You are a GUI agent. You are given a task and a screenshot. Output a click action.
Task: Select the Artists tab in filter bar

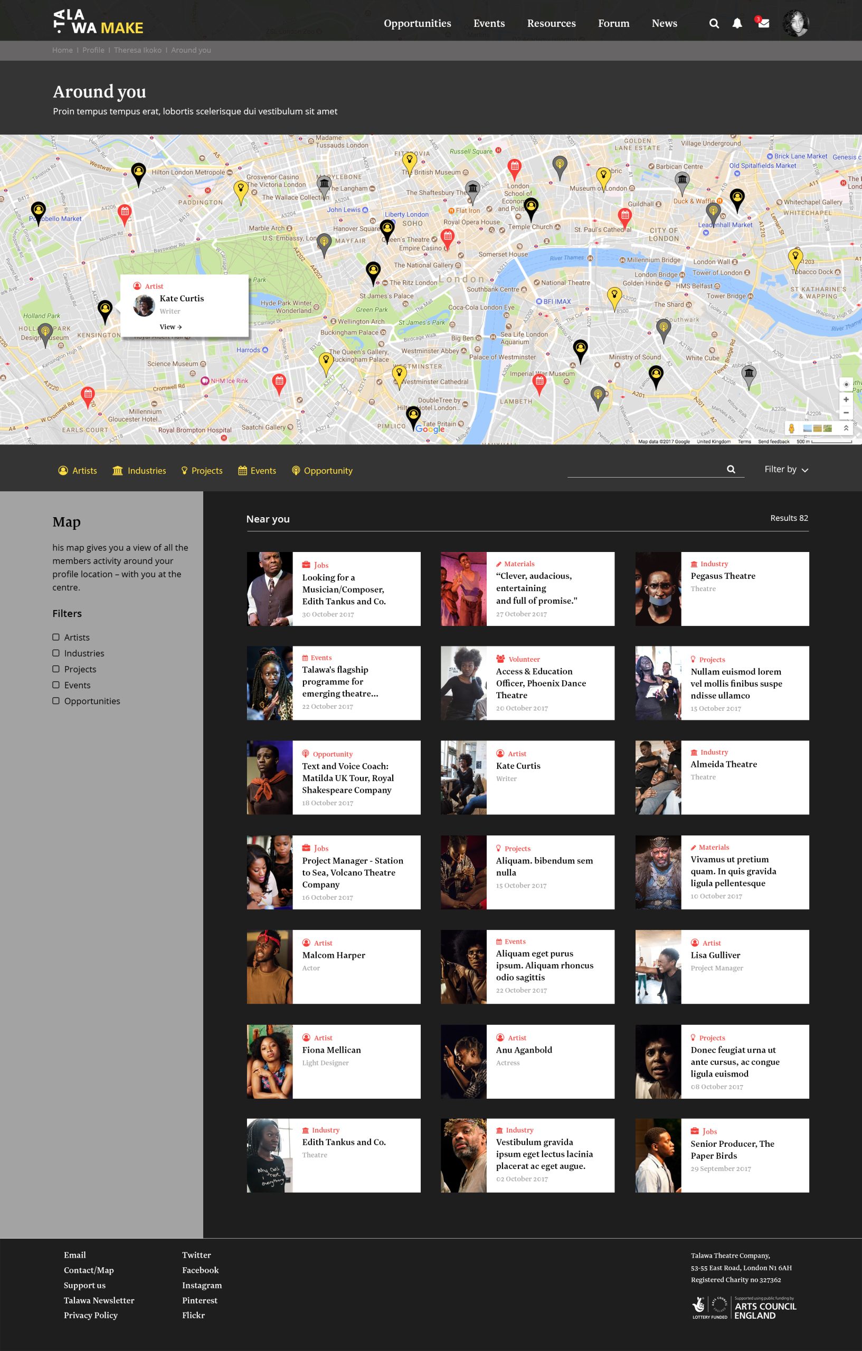(x=78, y=470)
